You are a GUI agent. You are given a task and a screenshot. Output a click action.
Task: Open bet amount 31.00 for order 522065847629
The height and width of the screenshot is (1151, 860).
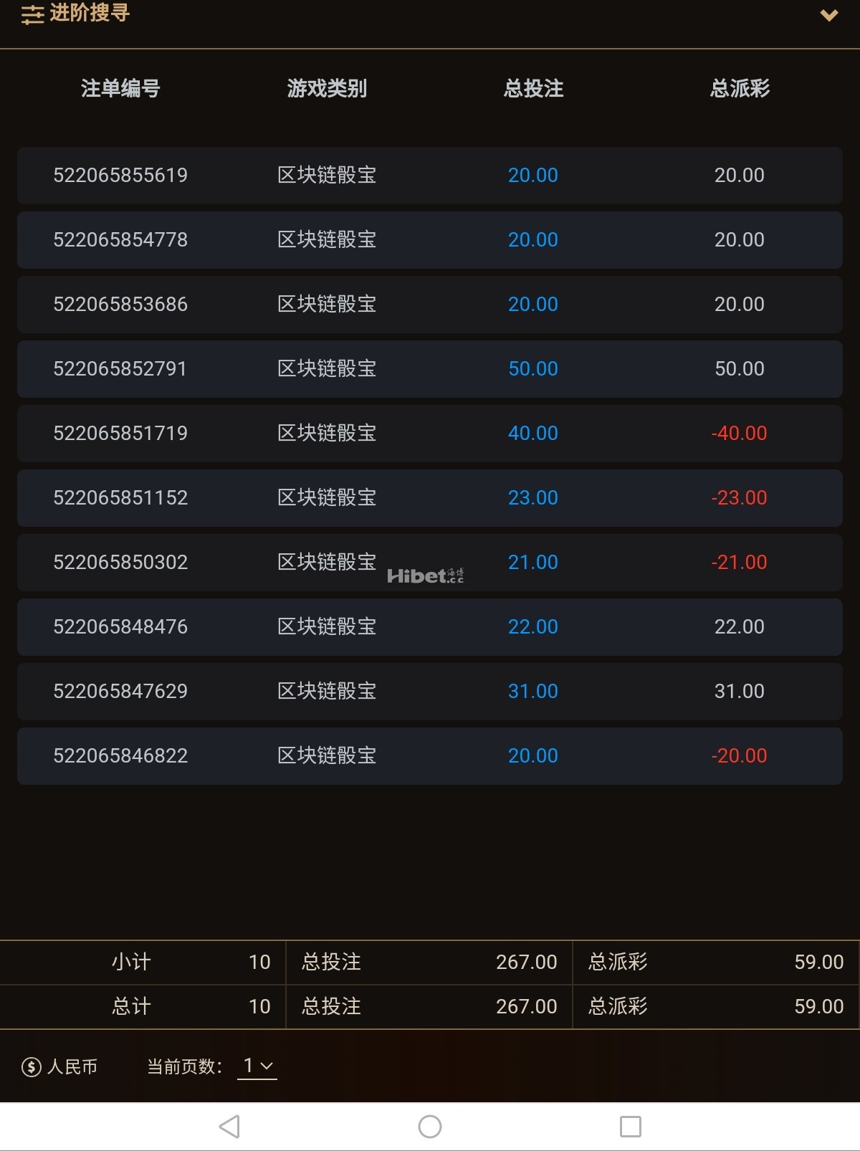pyautogui.click(x=533, y=692)
